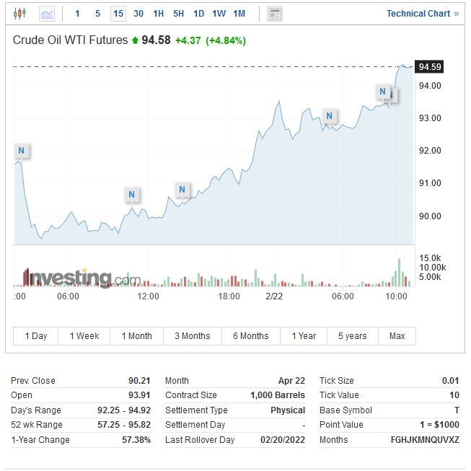Open the N news marker near the 94.00 level

383,92
